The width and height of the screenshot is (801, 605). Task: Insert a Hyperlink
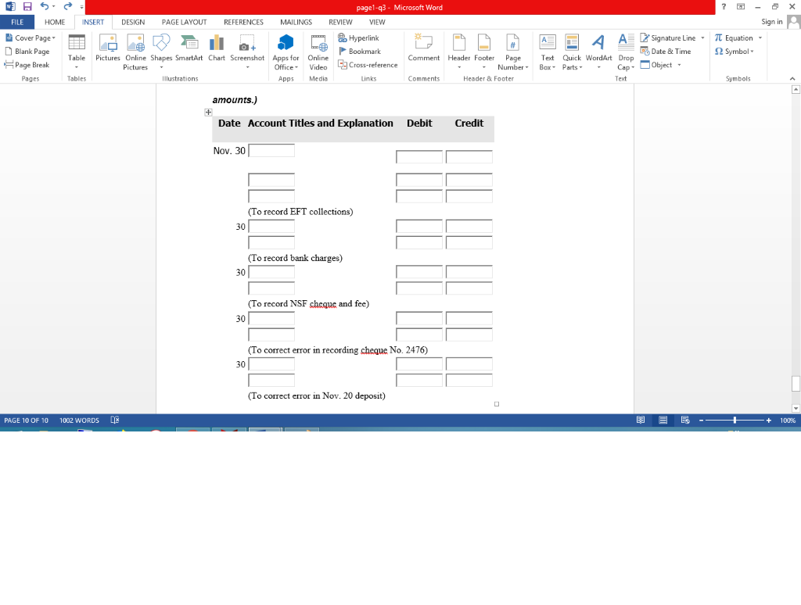pos(358,38)
